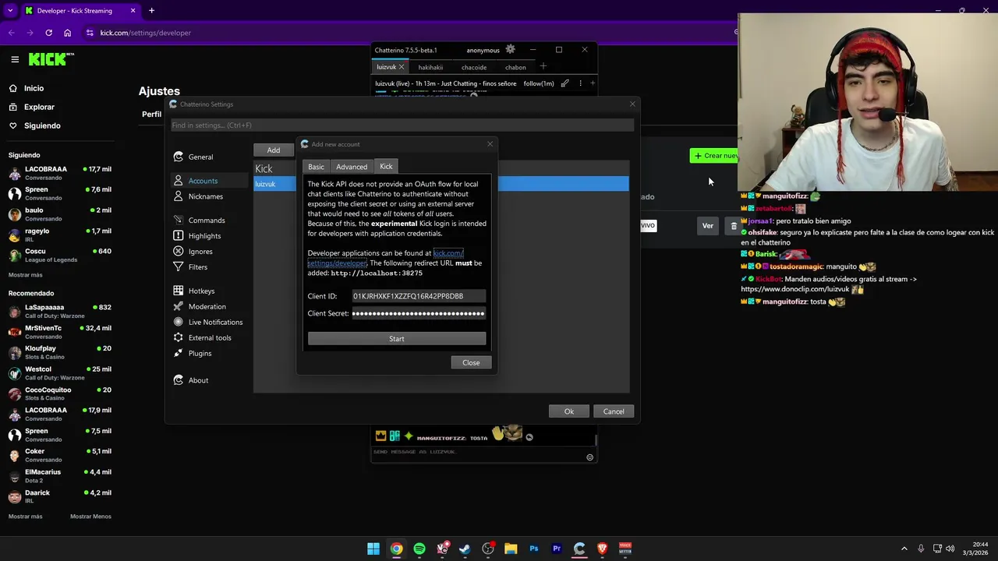Switch to chabon chat tab
The image size is (998, 561).
coord(515,67)
